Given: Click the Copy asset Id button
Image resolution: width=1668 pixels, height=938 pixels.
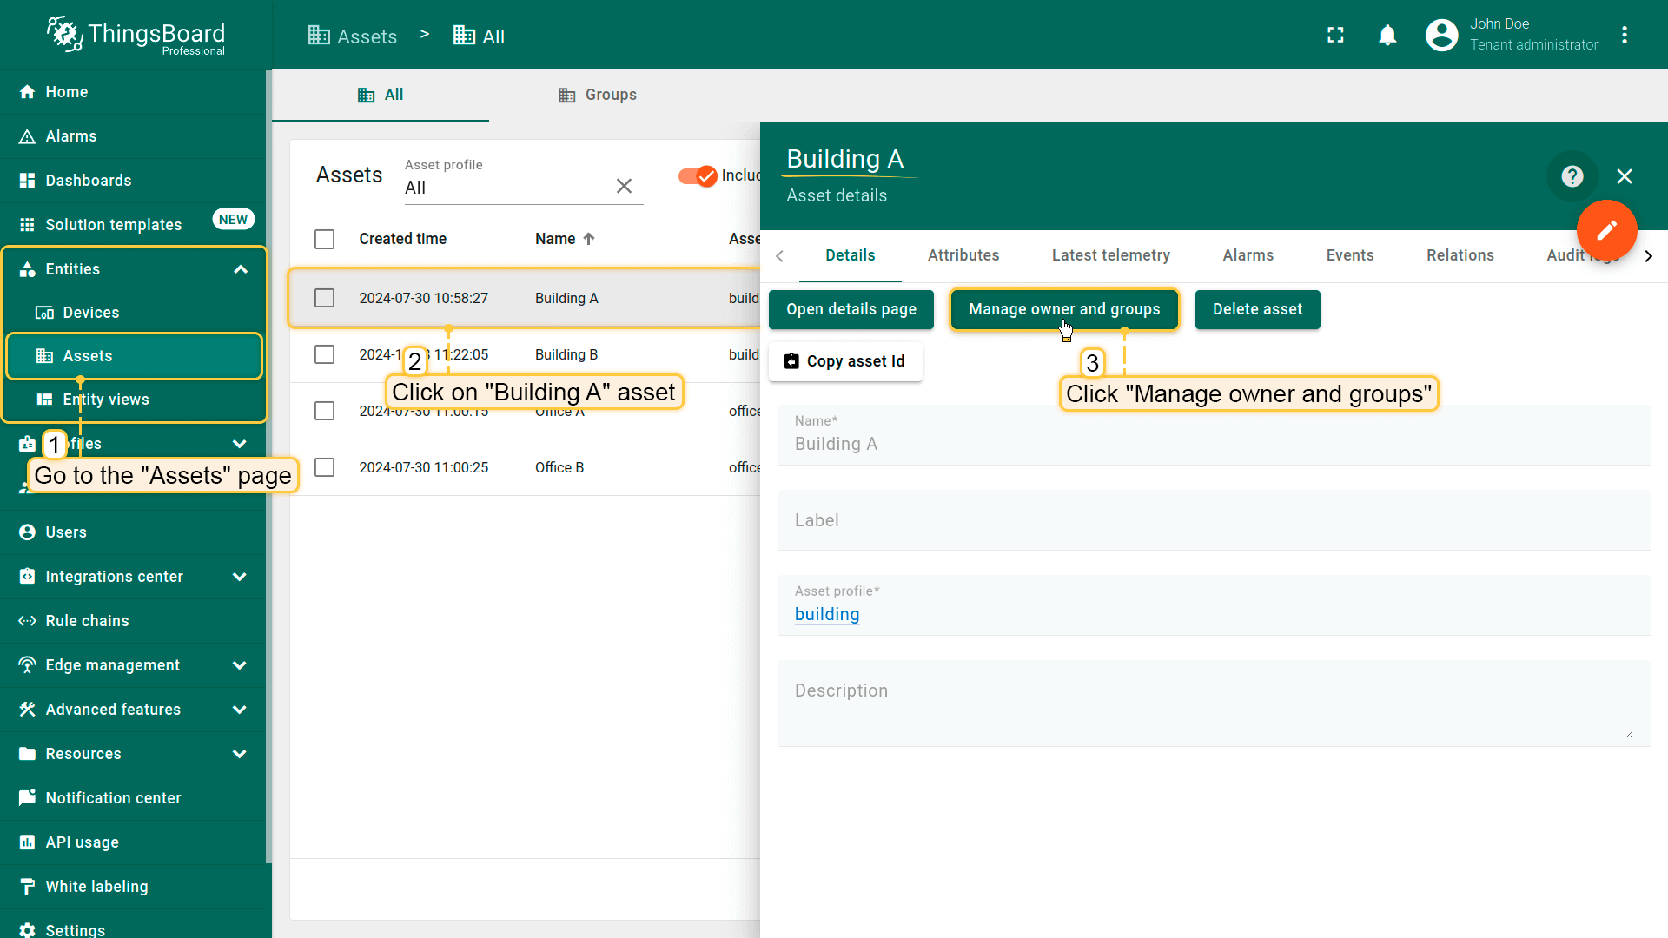Looking at the screenshot, I should (x=844, y=361).
